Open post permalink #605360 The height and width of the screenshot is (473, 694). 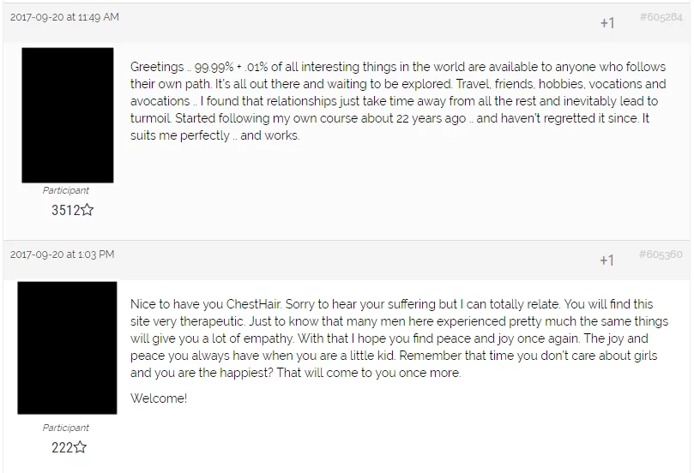(x=661, y=254)
